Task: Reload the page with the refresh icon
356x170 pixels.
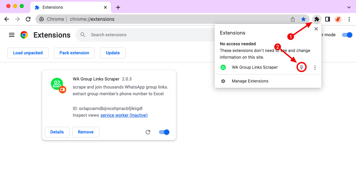Action: pos(28,19)
